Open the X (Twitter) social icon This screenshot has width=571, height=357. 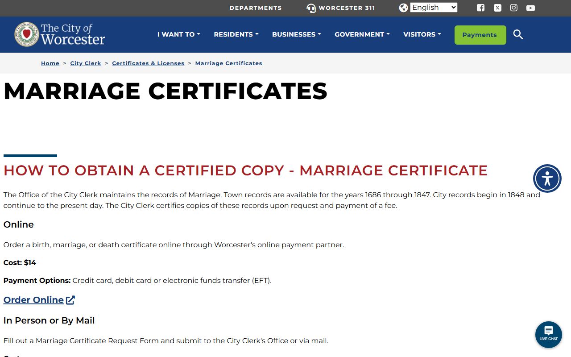497,8
